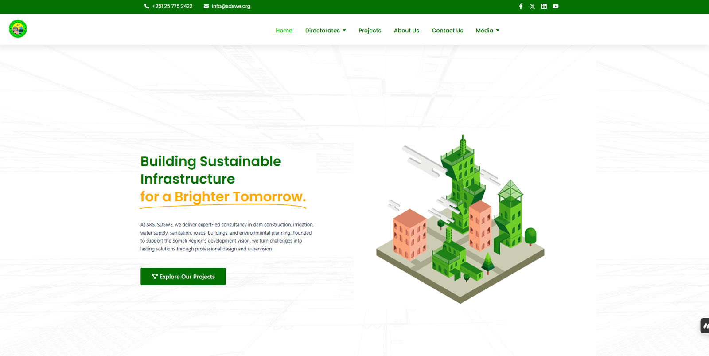Open the floating chat widget at the right edge
Viewport: 709px width, 356px height.
pos(705,326)
